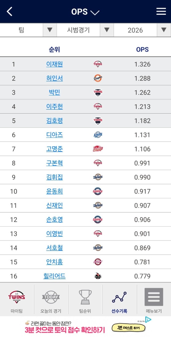Open player 이재원 profile link
Viewport: 171px width, 337px height.
coord(55,64)
